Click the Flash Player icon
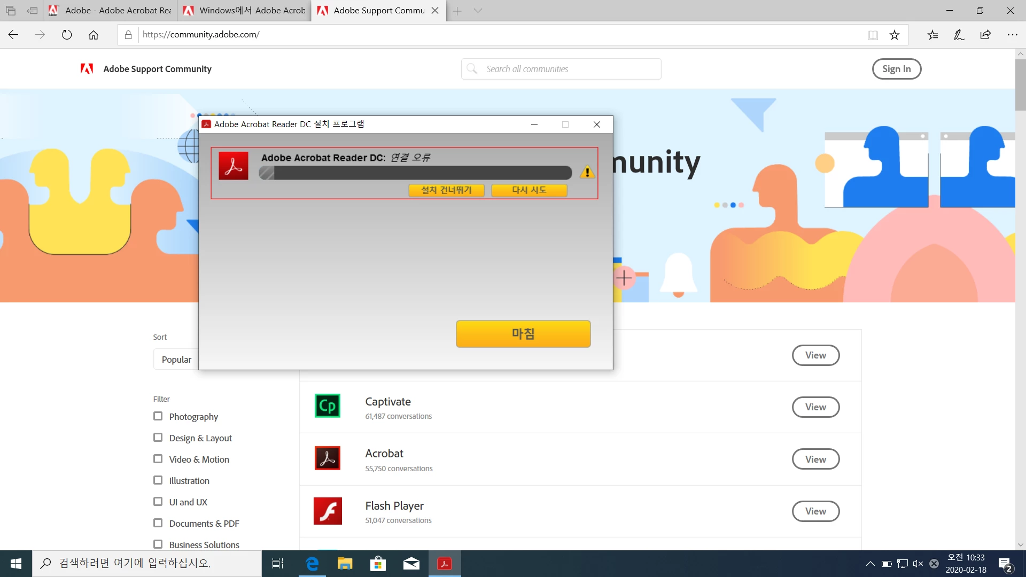Viewport: 1026px width, 577px height. (x=328, y=511)
